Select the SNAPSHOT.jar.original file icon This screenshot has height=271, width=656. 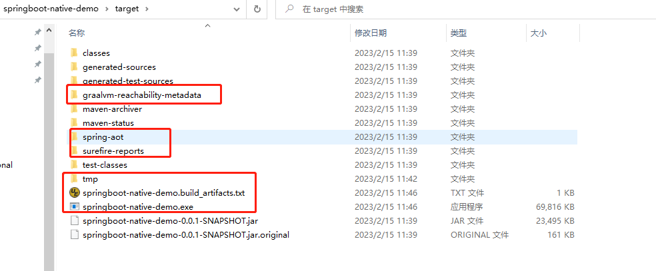coord(75,234)
